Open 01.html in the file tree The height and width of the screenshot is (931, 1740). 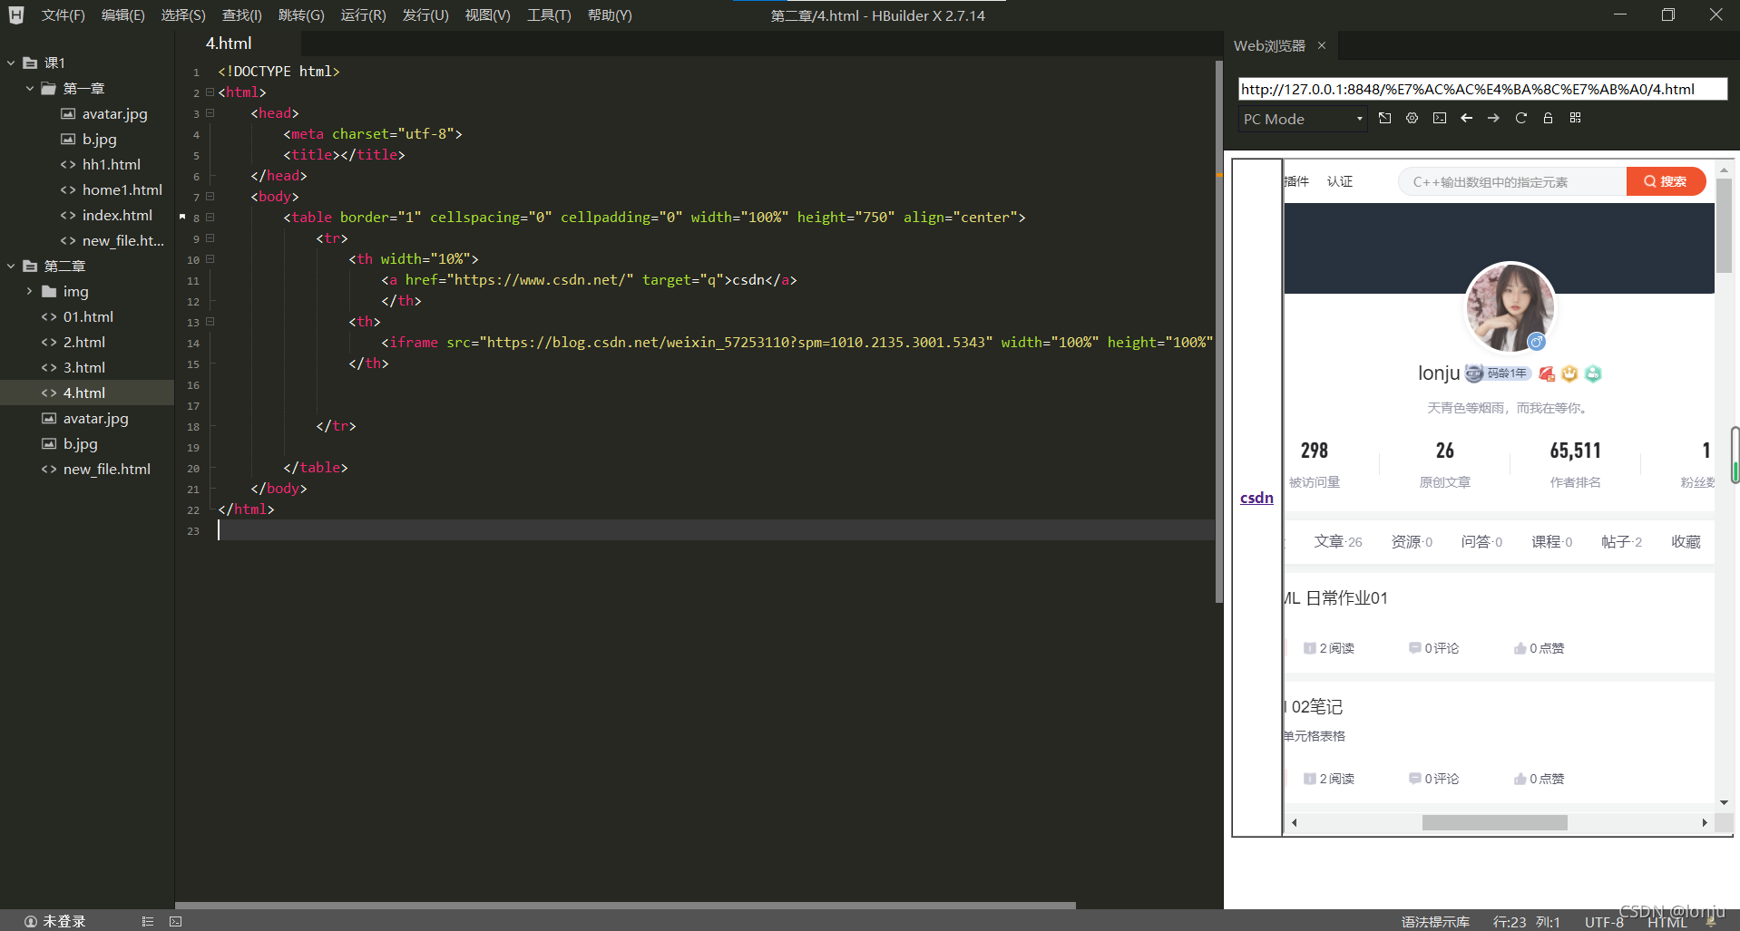pos(88,316)
